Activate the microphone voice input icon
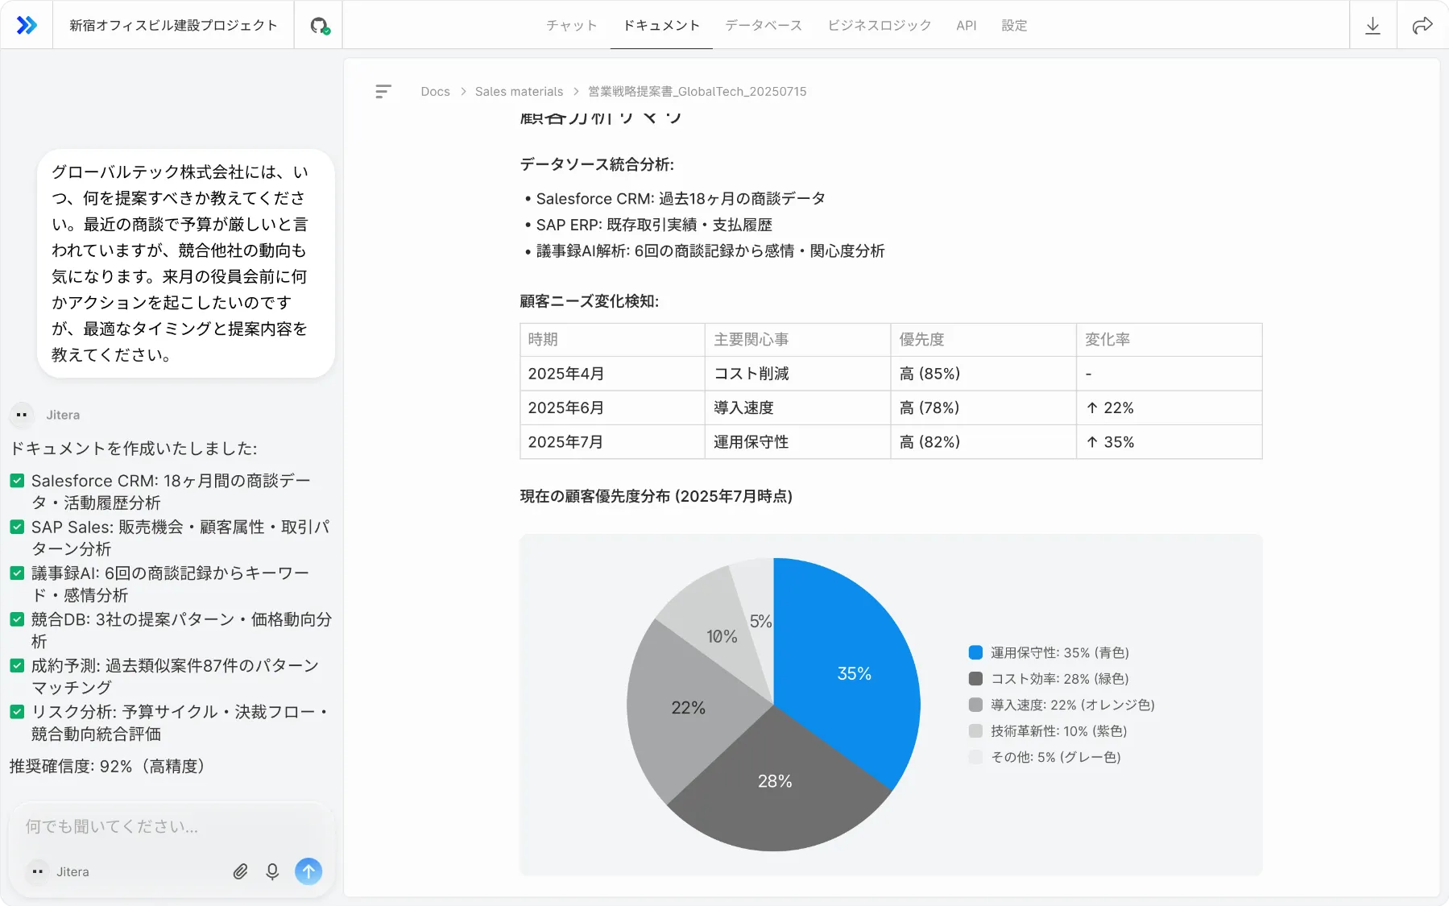Image resolution: width=1449 pixels, height=906 pixels. 272,871
